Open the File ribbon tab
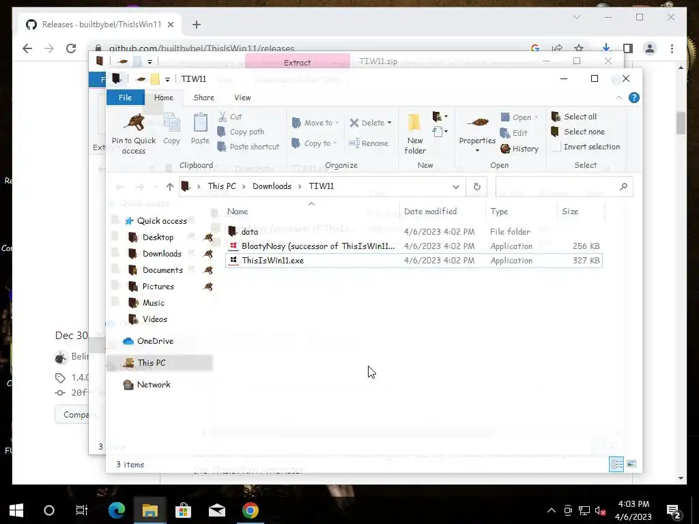This screenshot has width=699, height=524. [126, 98]
